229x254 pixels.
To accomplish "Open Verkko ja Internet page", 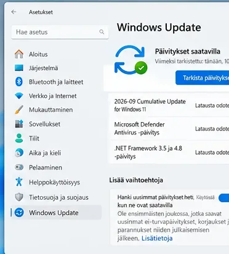I will pos(53,96).
